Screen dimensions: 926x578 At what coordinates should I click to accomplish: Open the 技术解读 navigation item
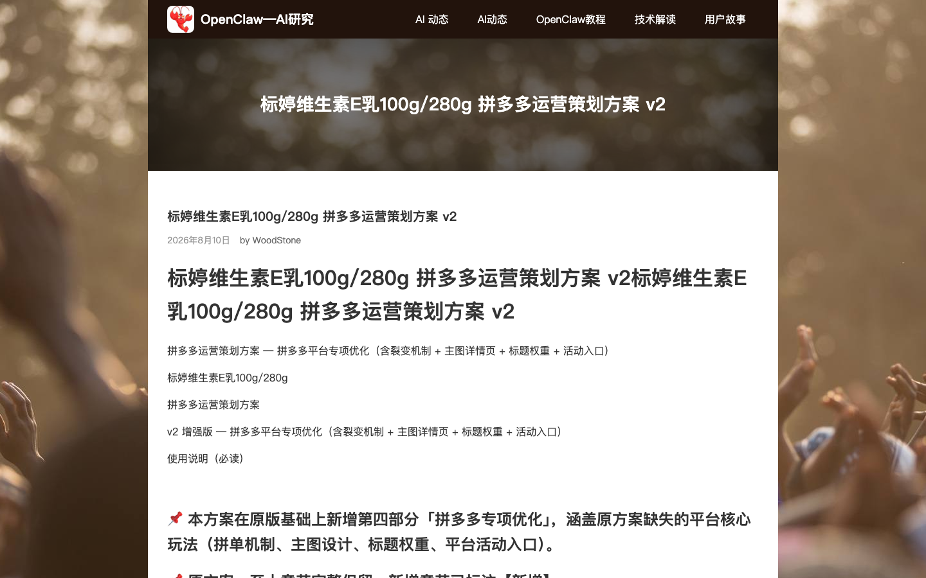pyautogui.click(x=655, y=19)
